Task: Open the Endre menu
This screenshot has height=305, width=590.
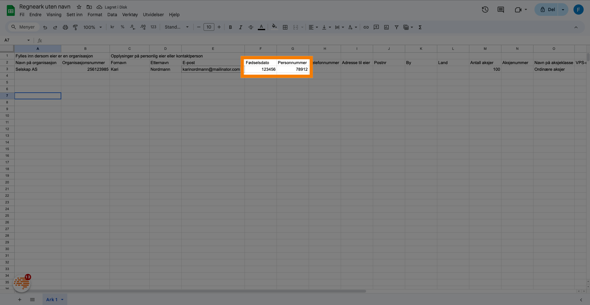Action: pyautogui.click(x=36, y=15)
